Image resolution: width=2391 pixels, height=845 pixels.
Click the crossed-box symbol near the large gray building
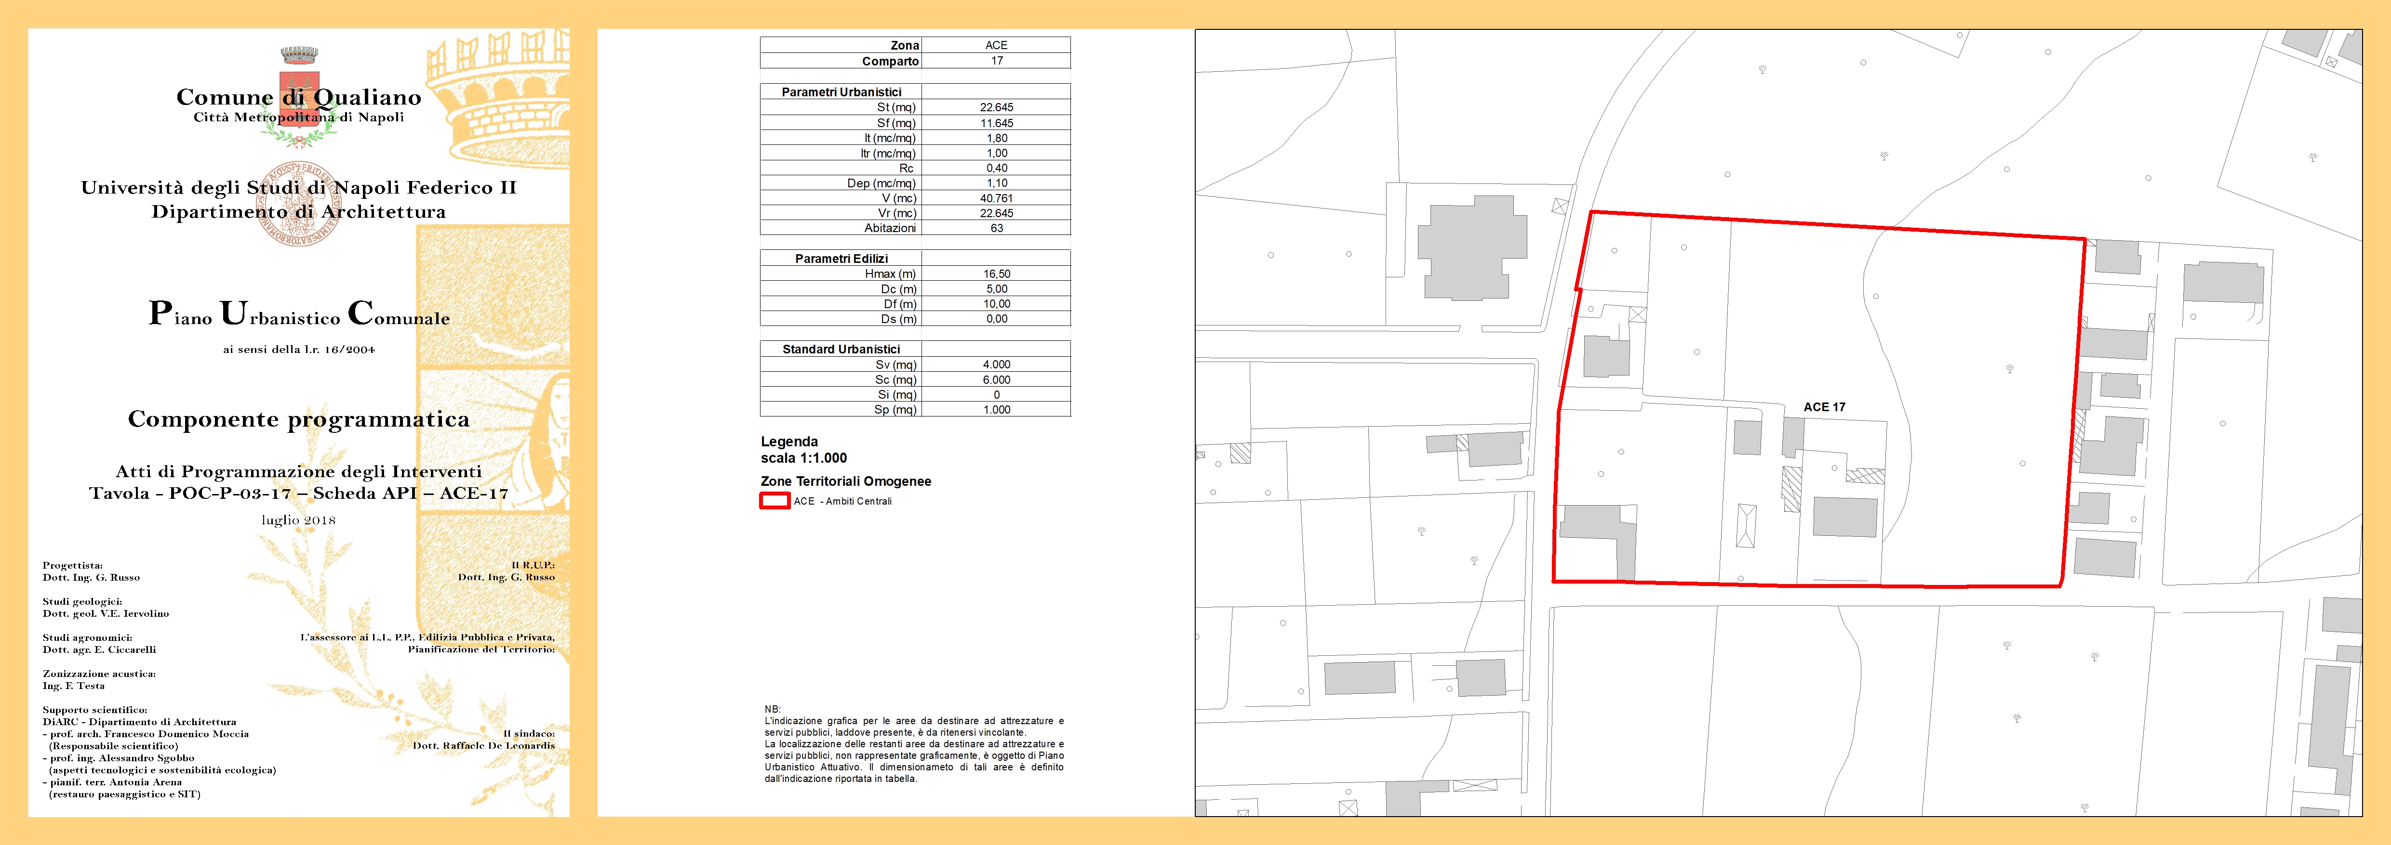(1559, 206)
